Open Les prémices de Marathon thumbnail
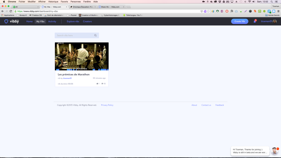Viewport: 281px width, 158px height. pos(82,57)
